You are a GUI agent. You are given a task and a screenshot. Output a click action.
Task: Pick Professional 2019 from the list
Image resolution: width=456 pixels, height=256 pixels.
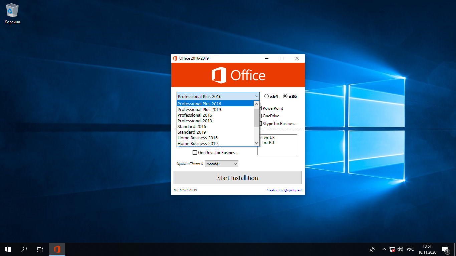215,121
